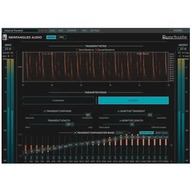Viewport: 192px width, 192px height.
Task: Click the solo button under band 20000
Action: [x=166, y=157]
